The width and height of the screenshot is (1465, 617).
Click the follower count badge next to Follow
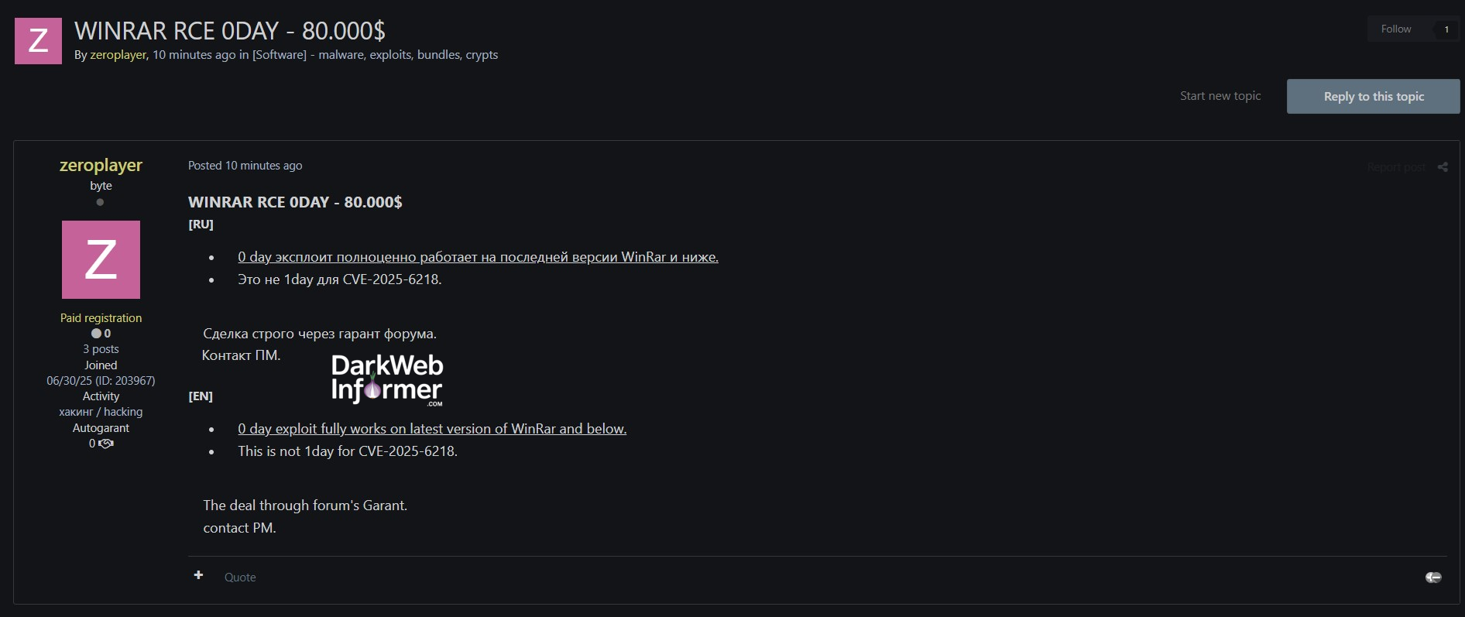tap(1446, 29)
